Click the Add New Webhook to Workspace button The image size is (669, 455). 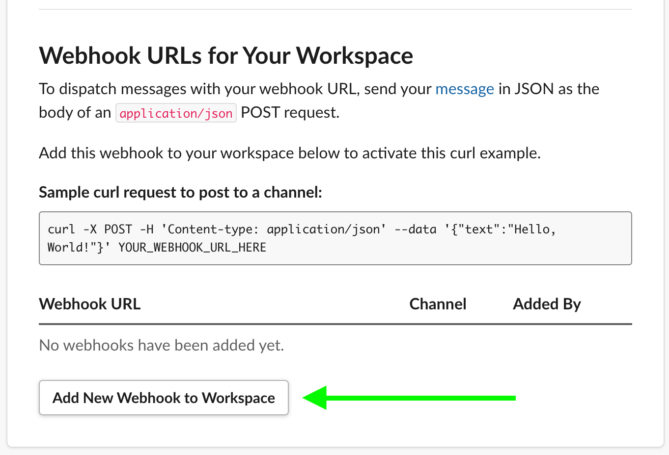[x=164, y=398]
